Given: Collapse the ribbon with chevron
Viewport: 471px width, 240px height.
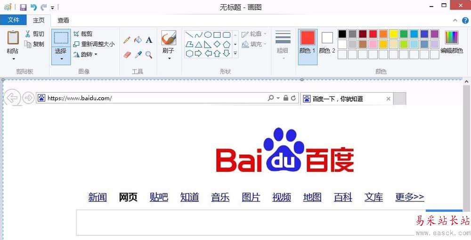Looking at the screenshot, I should pos(455,20).
